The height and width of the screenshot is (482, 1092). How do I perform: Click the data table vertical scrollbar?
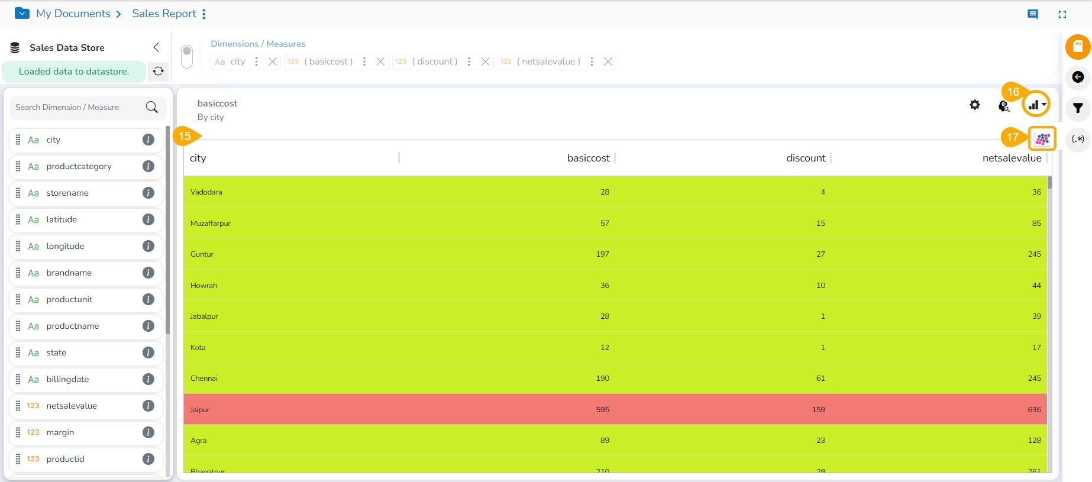1049,182
